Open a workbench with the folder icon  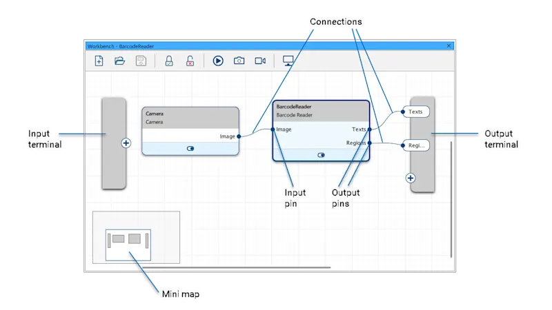(119, 61)
